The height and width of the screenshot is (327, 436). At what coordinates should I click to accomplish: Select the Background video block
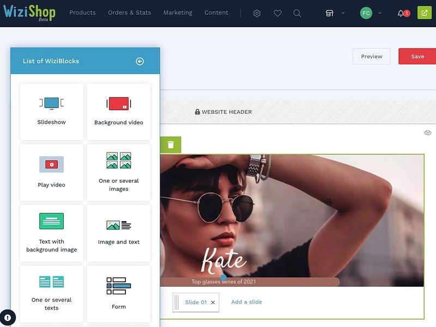[118, 111]
